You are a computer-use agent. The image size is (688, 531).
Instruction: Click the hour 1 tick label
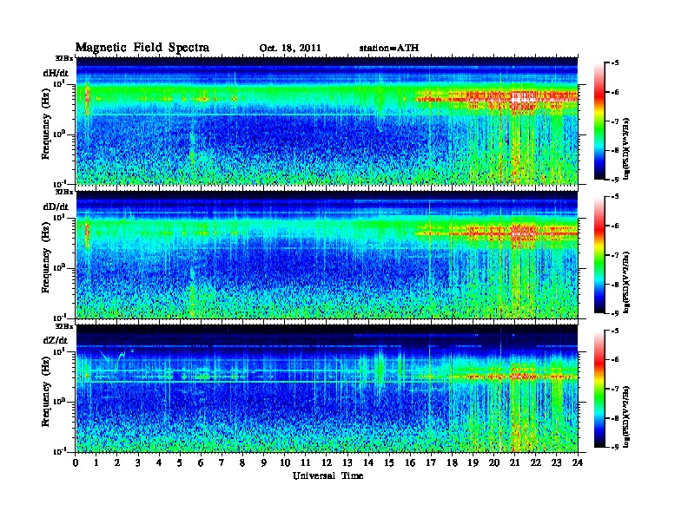click(96, 462)
